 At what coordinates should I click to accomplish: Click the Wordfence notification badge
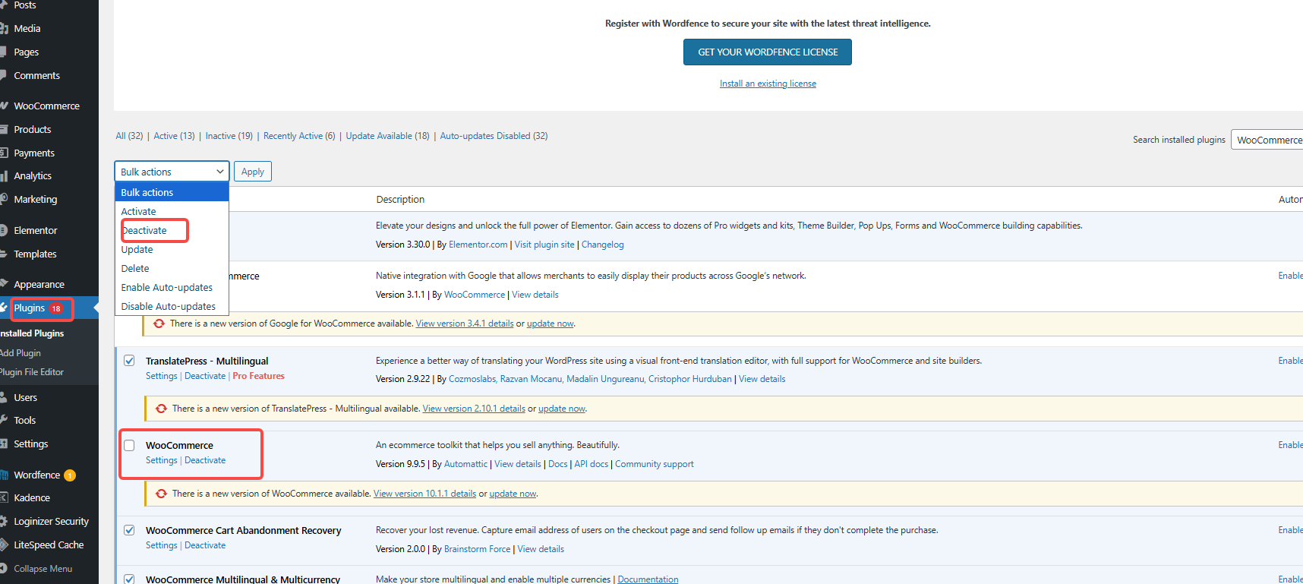click(x=70, y=475)
